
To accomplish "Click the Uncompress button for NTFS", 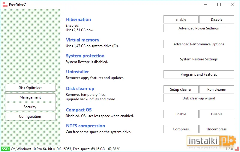I will [217, 129].
